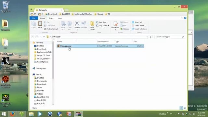Sort by the Type column header
Viewport: 208px width, 117px height.
tap(117, 42)
